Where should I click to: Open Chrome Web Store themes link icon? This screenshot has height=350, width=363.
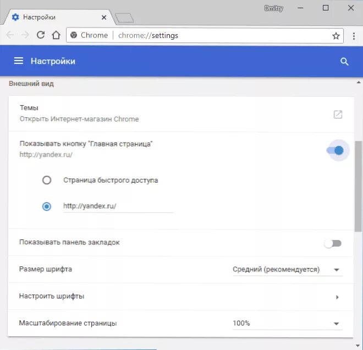point(338,114)
